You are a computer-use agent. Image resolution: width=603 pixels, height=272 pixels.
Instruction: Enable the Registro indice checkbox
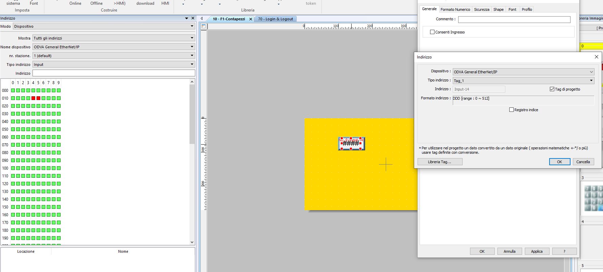tap(511, 110)
